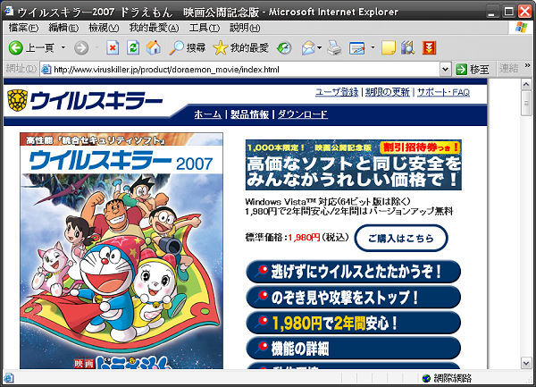Image resolution: width=536 pixels, height=387 pixels.
Task: Click the Edit page toolbar icon
Action: [356, 48]
